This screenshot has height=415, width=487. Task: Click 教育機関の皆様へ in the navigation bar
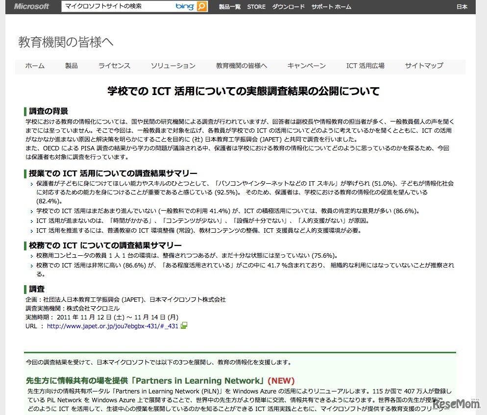click(242, 66)
